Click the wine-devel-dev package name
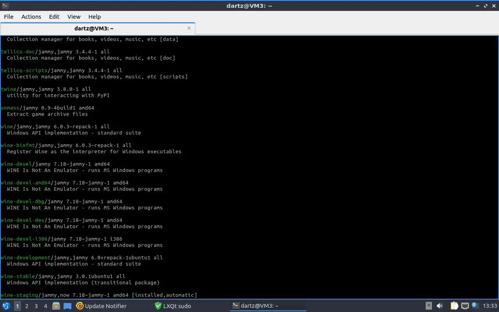This screenshot has height=312, width=499. click(x=23, y=220)
